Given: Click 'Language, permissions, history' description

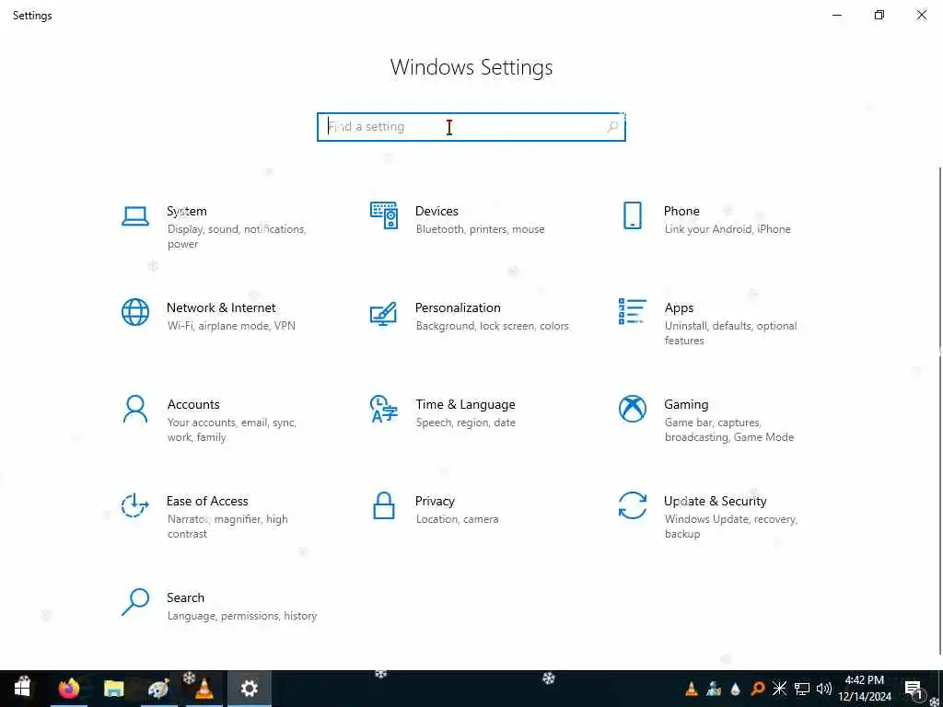Looking at the screenshot, I should (242, 616).
